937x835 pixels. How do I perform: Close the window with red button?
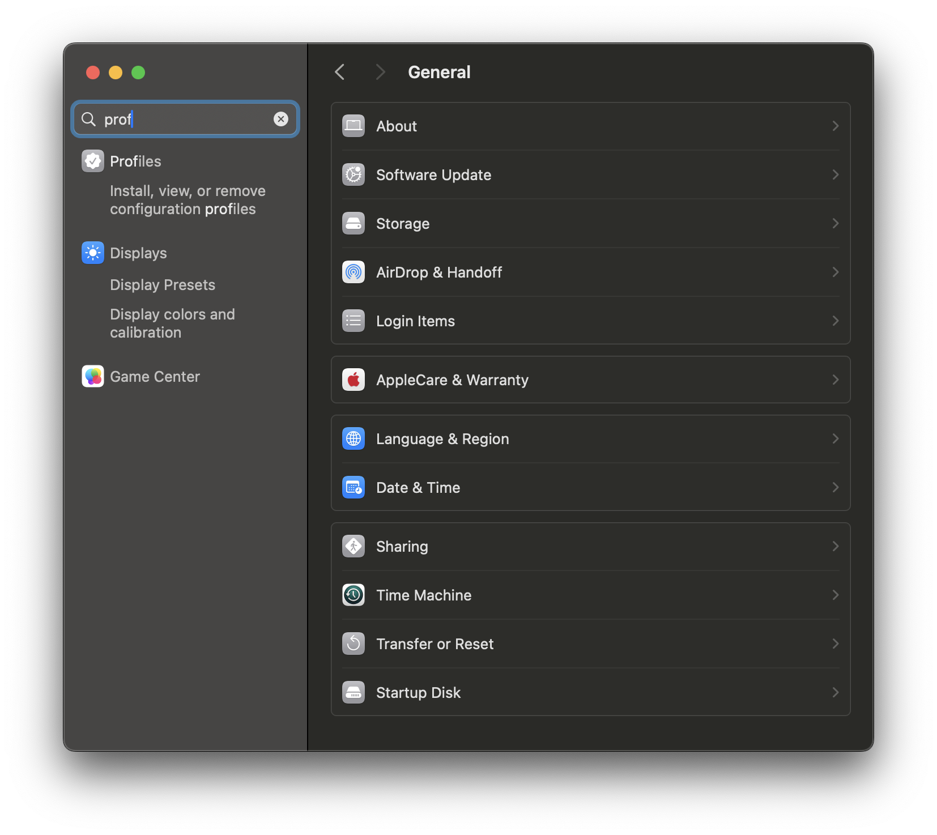pos(93,73)
